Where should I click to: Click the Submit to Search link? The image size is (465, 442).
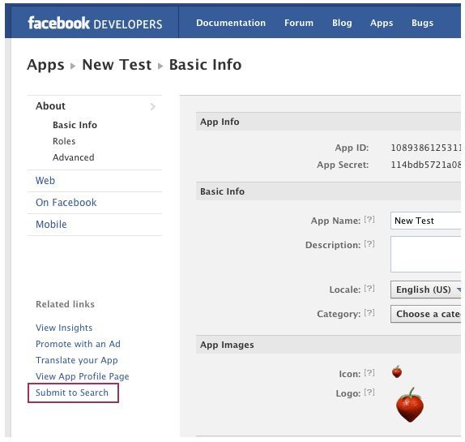click(x=72, y=393)
